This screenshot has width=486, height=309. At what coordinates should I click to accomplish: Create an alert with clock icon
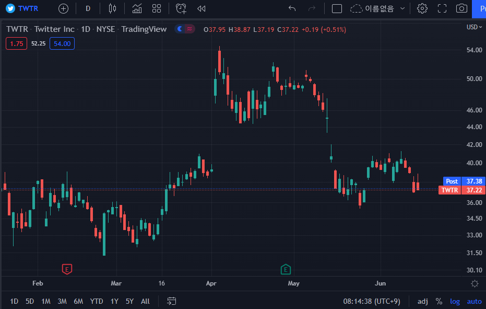[181, 9]
